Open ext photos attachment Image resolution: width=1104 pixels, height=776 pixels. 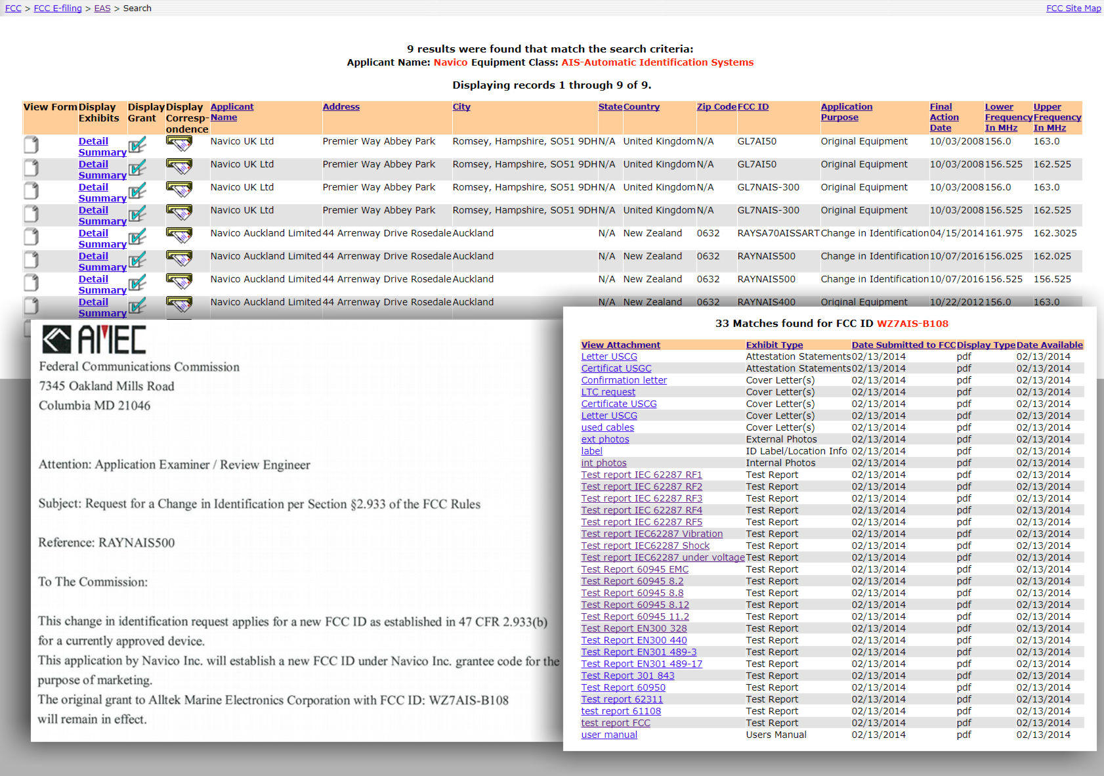pos(605,439)
